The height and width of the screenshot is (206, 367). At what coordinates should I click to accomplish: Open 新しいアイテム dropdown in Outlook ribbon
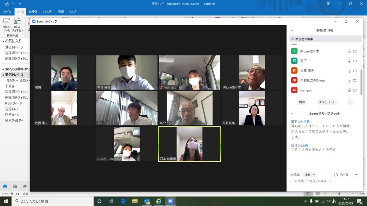coord(17,25)
